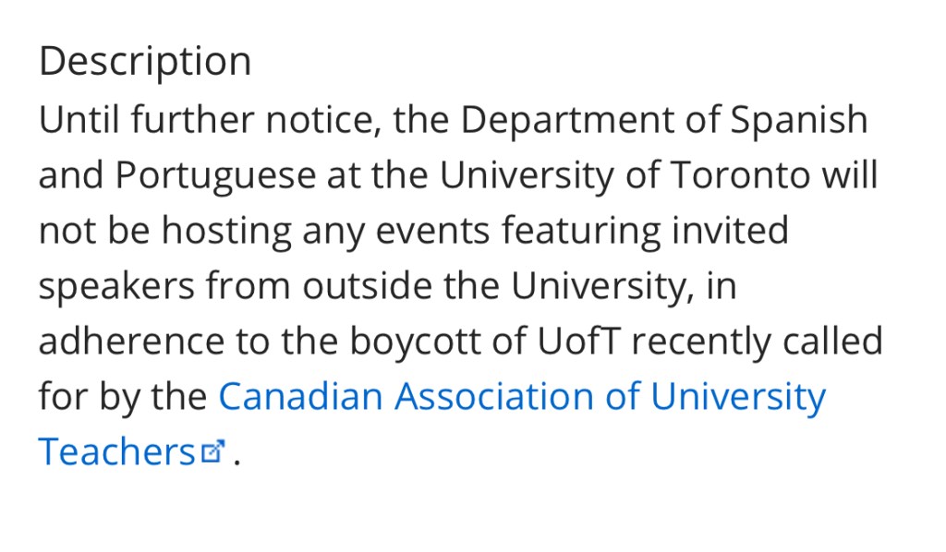946x552 pixels.
Task: Click the words "for by the" before link
Action: 123,397
